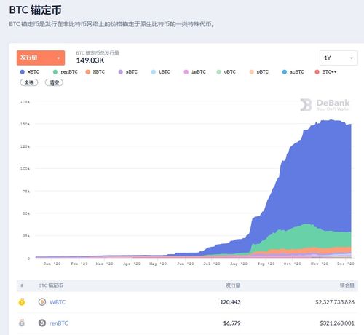Viewport: 364px width, 335px height.
Task: Click the renBTC issuance value 16,579
Action: 232,323
